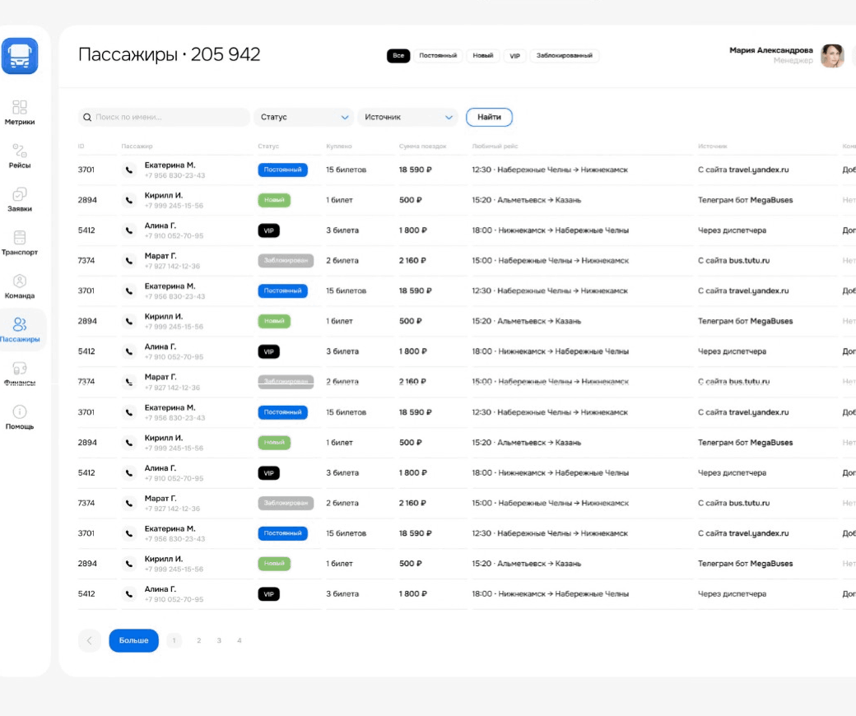This screenshot has width=856, height=716.
Task: Go to page 2
Action: (x=198, y=640)
